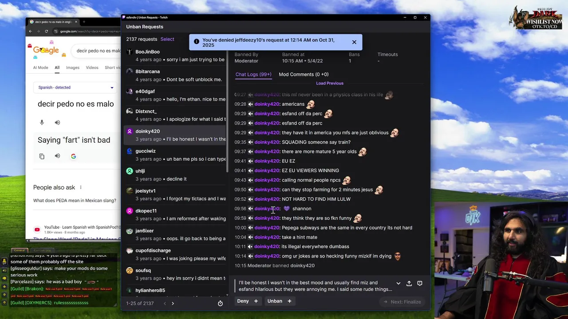Click Select link beside 2137 requests
The width and height of the screenshot is (568, 319).
pyautogui.click(x=167, y=39)
